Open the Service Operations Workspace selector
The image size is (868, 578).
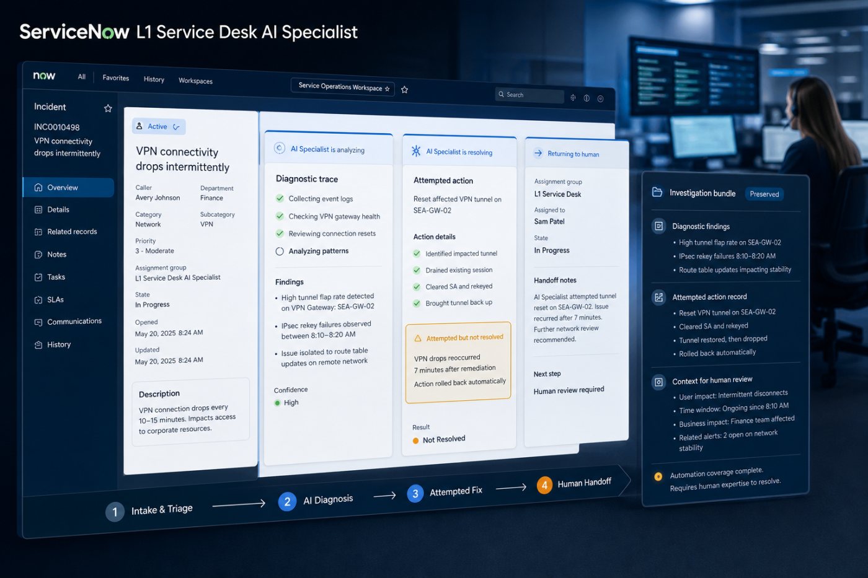pos(344,87)
